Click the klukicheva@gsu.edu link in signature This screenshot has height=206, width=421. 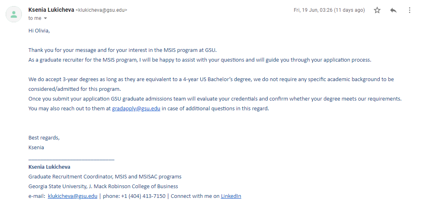click(73, 196)
